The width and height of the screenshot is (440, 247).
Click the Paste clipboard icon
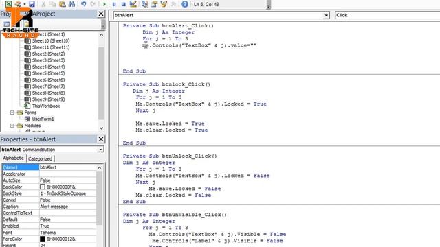[62, 4]
